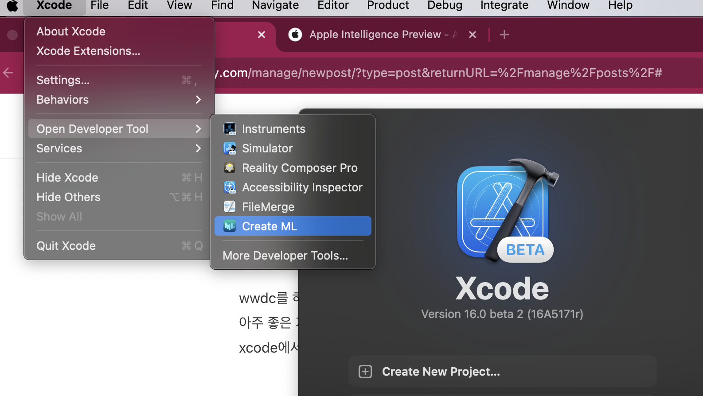Open the File menu

pos(100,6)
